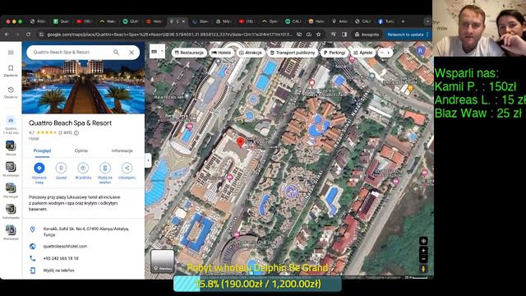
Task: Switch to the Opinie tab
Action: (x=81, y=150)
